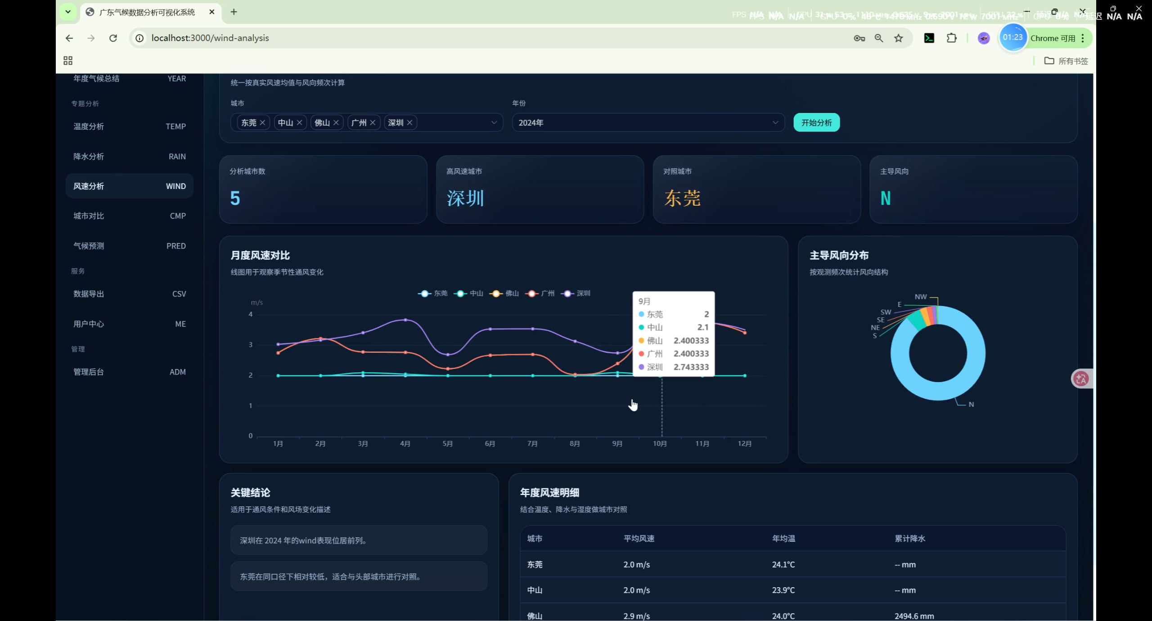1152x621 pixels.
Task: Click the zoom magnifier icon in address bar
Action: (879, 38)
